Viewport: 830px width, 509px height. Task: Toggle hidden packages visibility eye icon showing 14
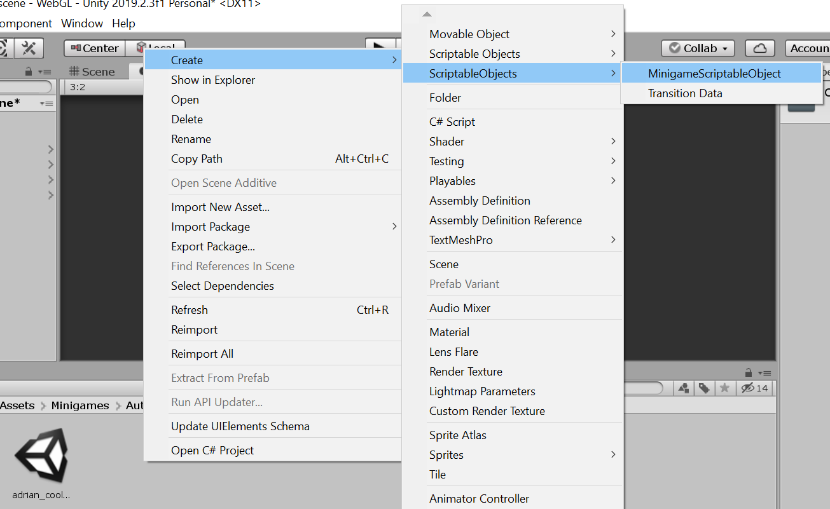click(754, 388)
